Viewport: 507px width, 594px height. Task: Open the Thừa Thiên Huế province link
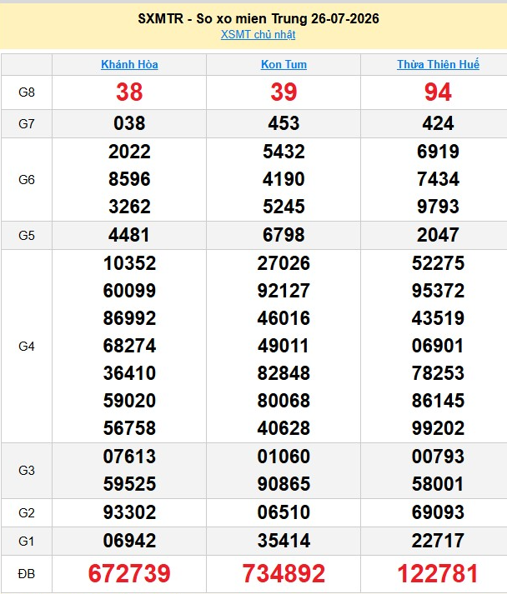pyautogui.click(x=438, y=64)
